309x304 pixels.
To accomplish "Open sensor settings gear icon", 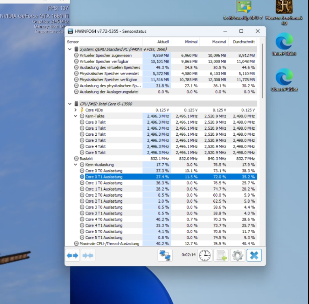I will (238, 255).
